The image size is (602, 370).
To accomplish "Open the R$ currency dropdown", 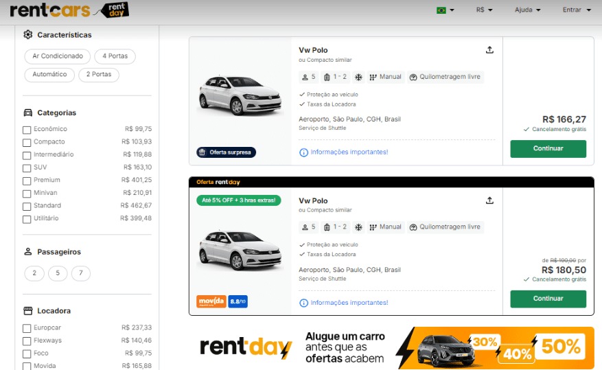I will 484,10.
